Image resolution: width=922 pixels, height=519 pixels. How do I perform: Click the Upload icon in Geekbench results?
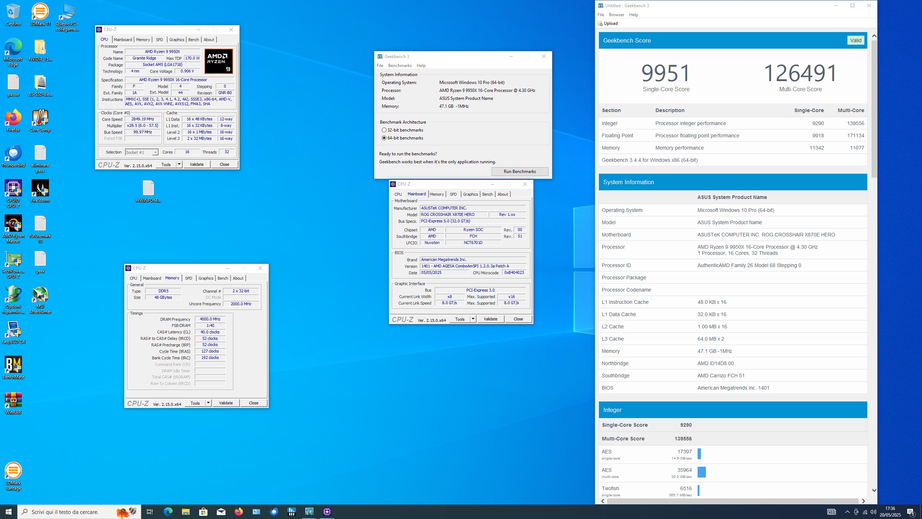coord(600,23)
